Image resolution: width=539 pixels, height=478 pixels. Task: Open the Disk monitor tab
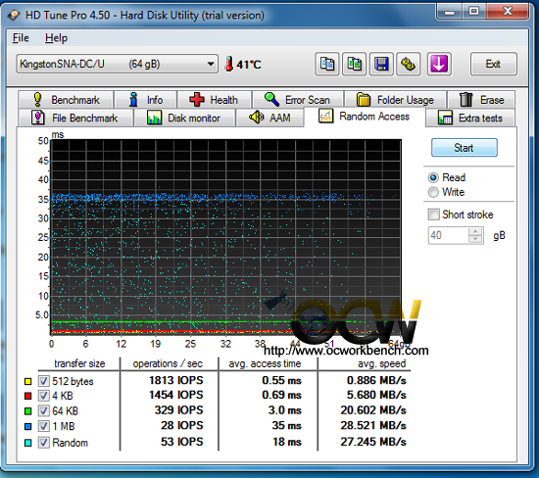click(x=184, y=118)
